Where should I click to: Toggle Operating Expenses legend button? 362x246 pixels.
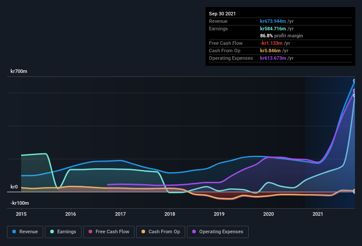tap(218, 232)
